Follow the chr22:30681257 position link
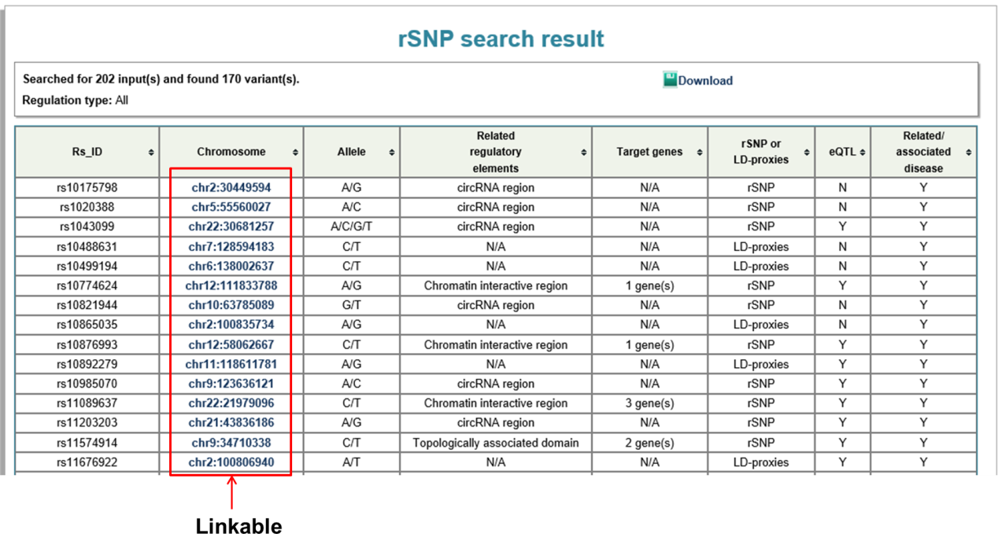 coord(231,226)
